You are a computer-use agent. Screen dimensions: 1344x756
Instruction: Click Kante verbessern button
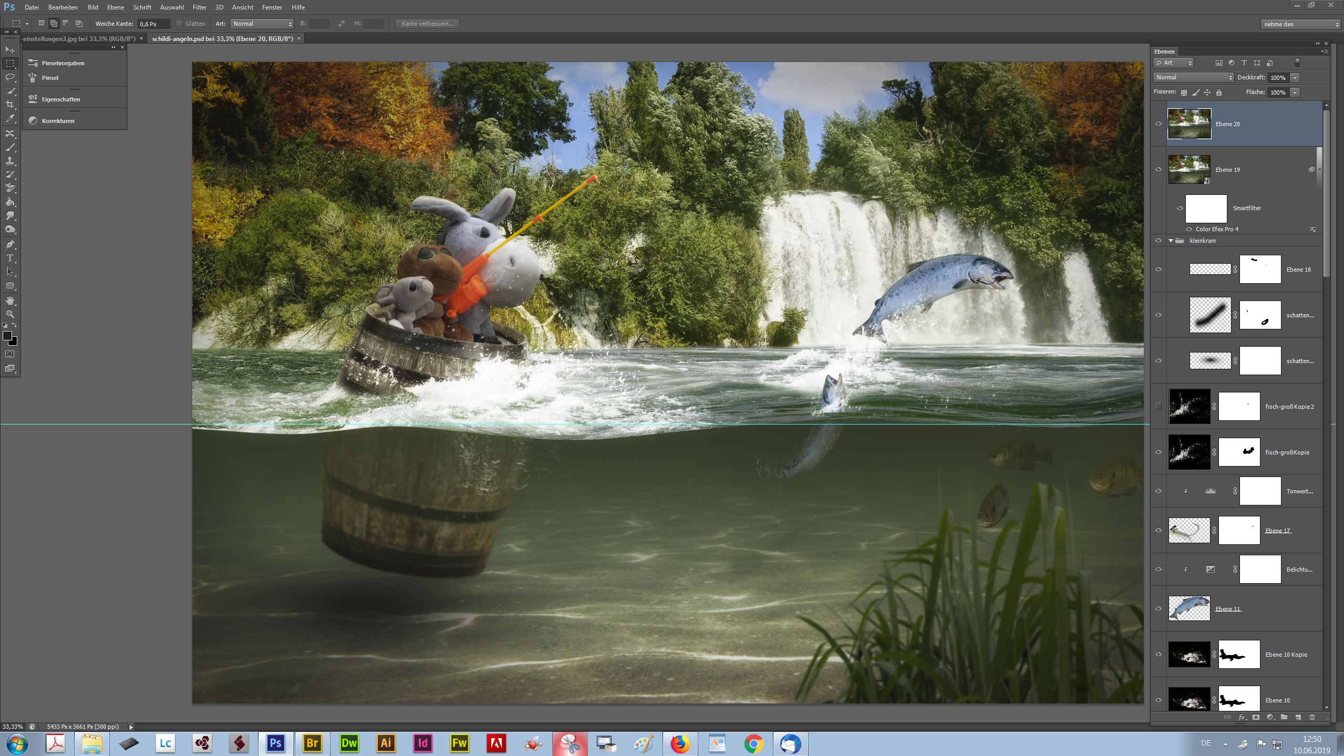pos(427,24)
